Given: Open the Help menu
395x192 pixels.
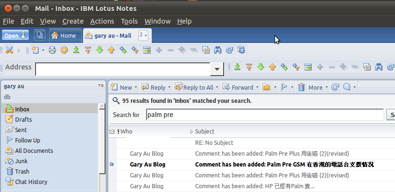Looking at the screenshot, I should click(184, 21).
